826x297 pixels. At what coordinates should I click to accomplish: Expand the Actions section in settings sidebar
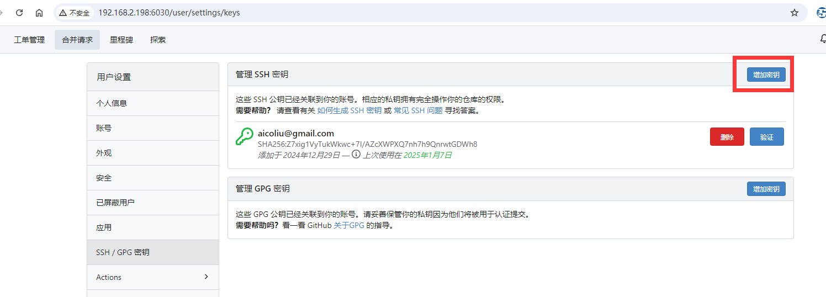coord(152,277)
